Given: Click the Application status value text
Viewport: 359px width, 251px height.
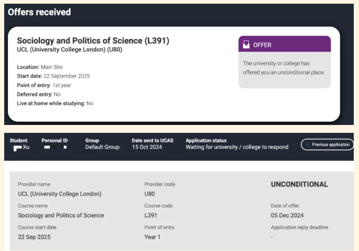Looking at the screenshot, I should [x=237, y=147].
